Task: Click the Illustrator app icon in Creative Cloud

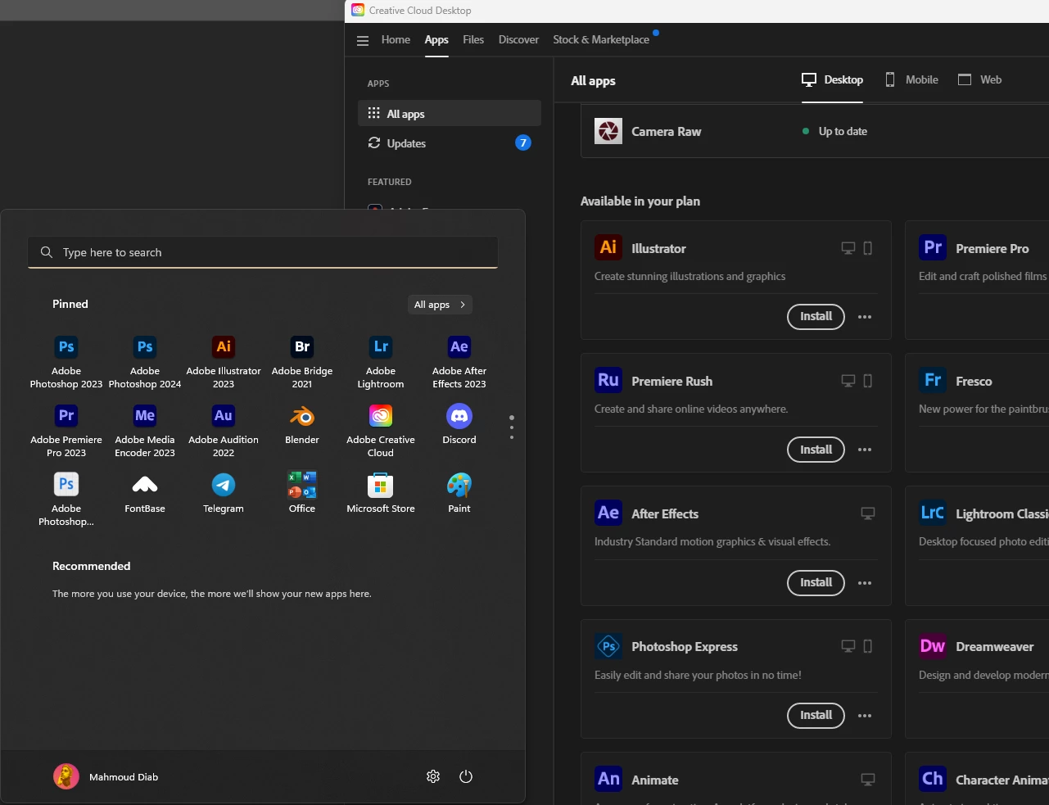Action: (x=608, y=247)
